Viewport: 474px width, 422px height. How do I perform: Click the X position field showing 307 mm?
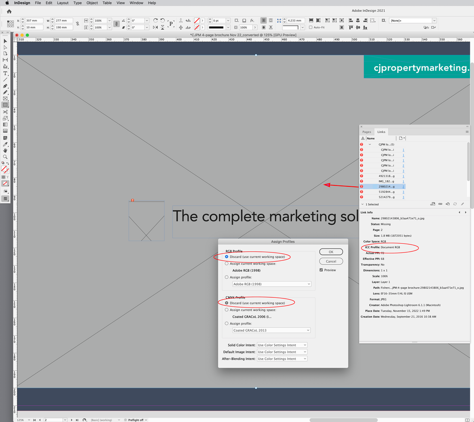pos(34,21)
